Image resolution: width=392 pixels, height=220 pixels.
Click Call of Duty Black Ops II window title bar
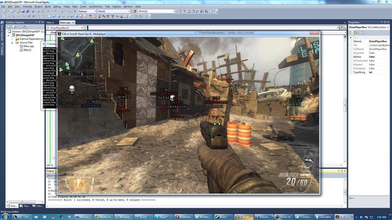[x=189, y=34]
